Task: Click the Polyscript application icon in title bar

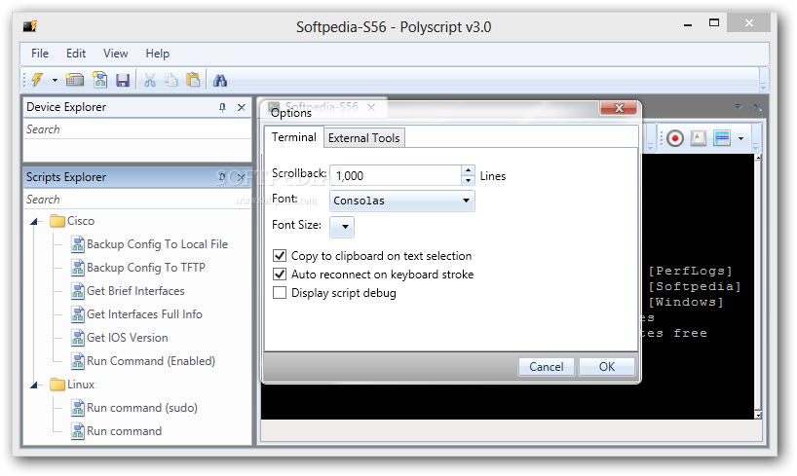Action: [30, 26]
